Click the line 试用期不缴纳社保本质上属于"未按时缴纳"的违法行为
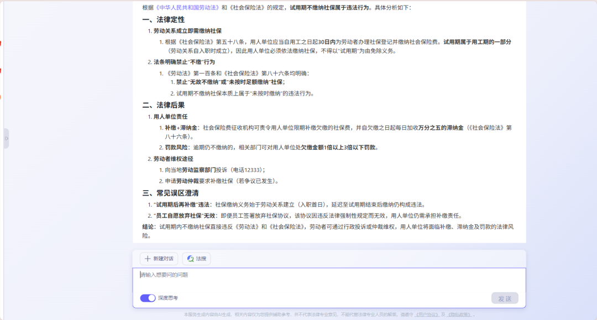Screen dimensions: 597x320 click(245, 93)
